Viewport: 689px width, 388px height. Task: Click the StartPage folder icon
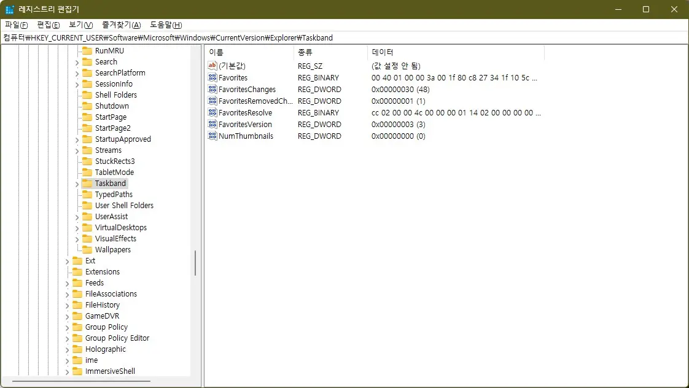(x=87, y=117)
